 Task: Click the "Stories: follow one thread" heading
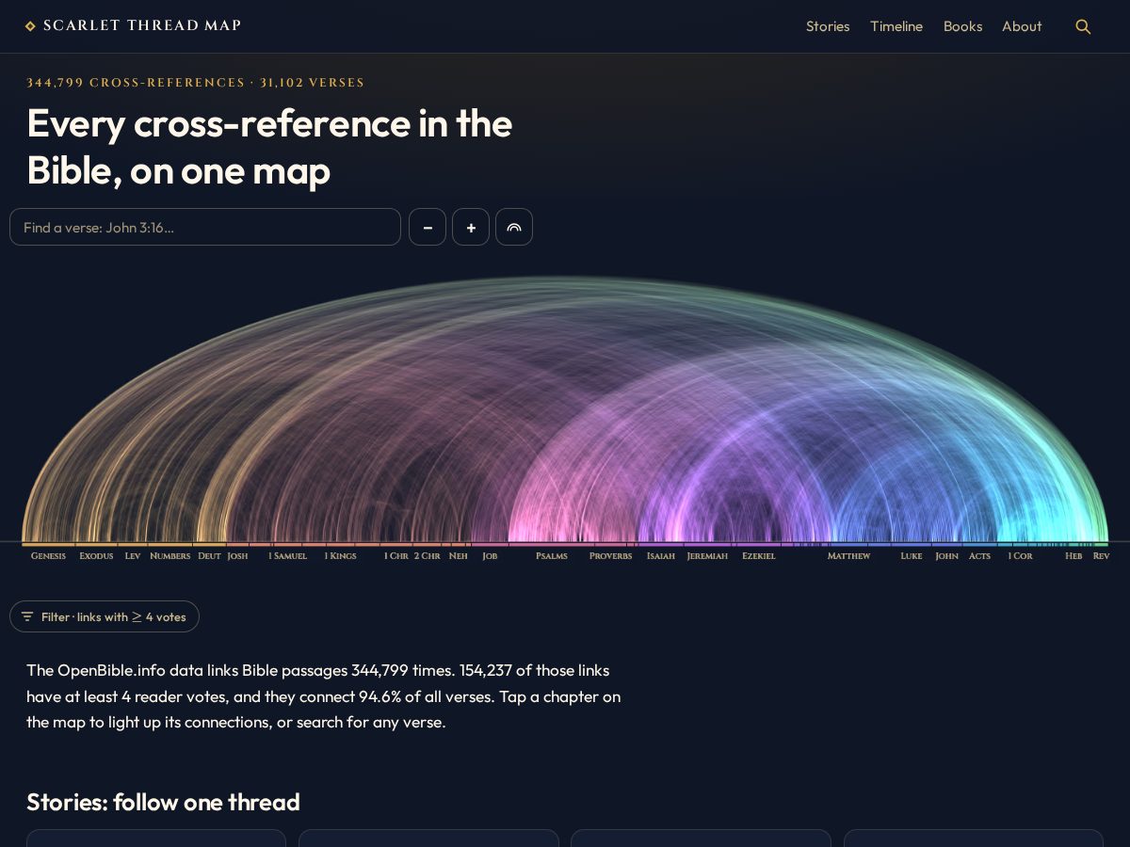pyautogui.click(x=163, y=802)
